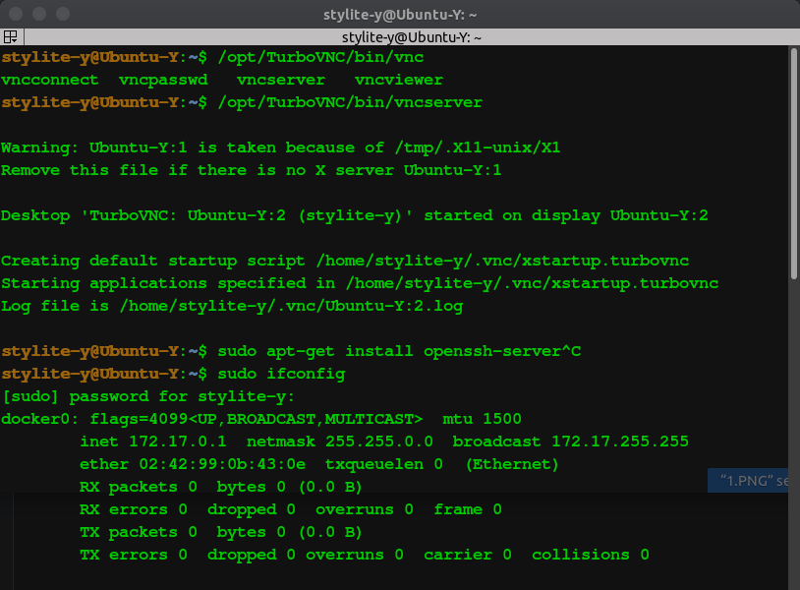Image resolution: width=800 pixels, height=590 pixels.
Task: Click the 'TX packets 0' line
Action: [x=220, y=532]
